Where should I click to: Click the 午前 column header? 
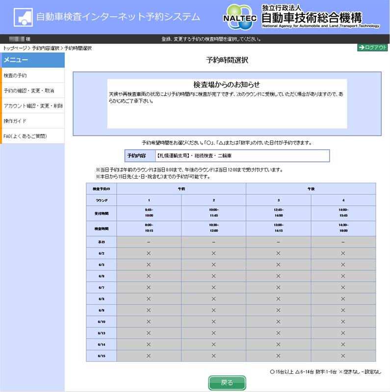pyautogui.click(x=181, y=189)
